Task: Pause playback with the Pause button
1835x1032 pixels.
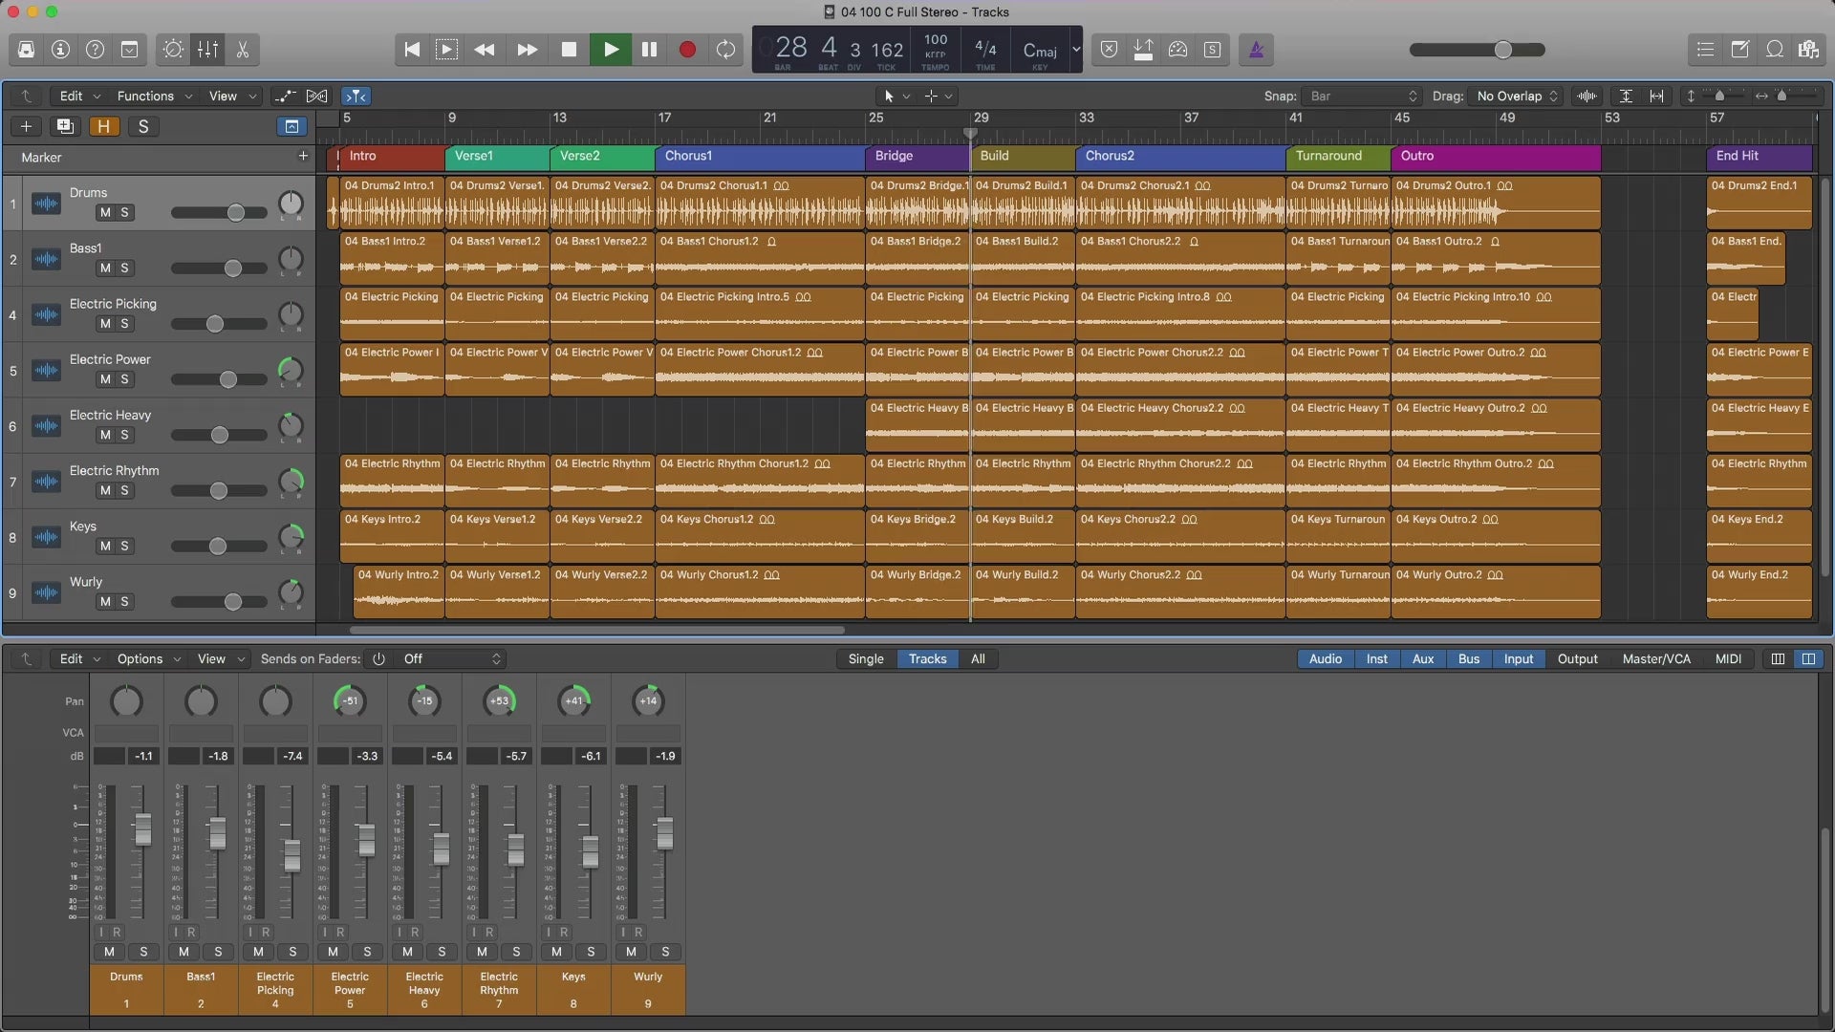Action: point(649,50)
